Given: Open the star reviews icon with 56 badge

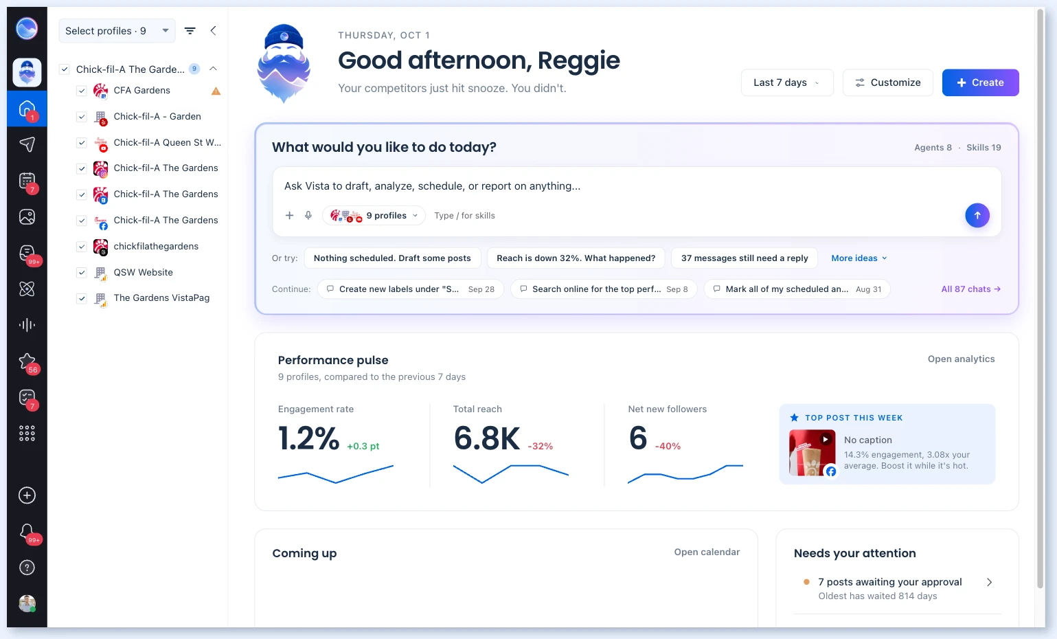Looking at the screenshot, I should [x=27, y=361].
